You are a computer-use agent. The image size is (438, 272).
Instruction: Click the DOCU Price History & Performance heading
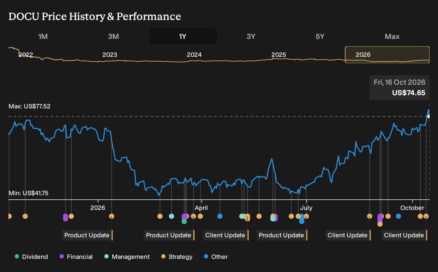click(95, 16)
